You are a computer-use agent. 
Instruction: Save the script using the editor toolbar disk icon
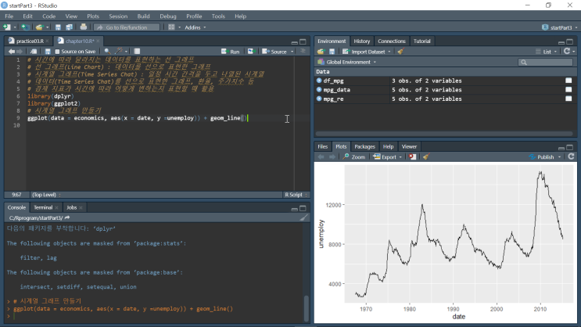pos(48,52)
